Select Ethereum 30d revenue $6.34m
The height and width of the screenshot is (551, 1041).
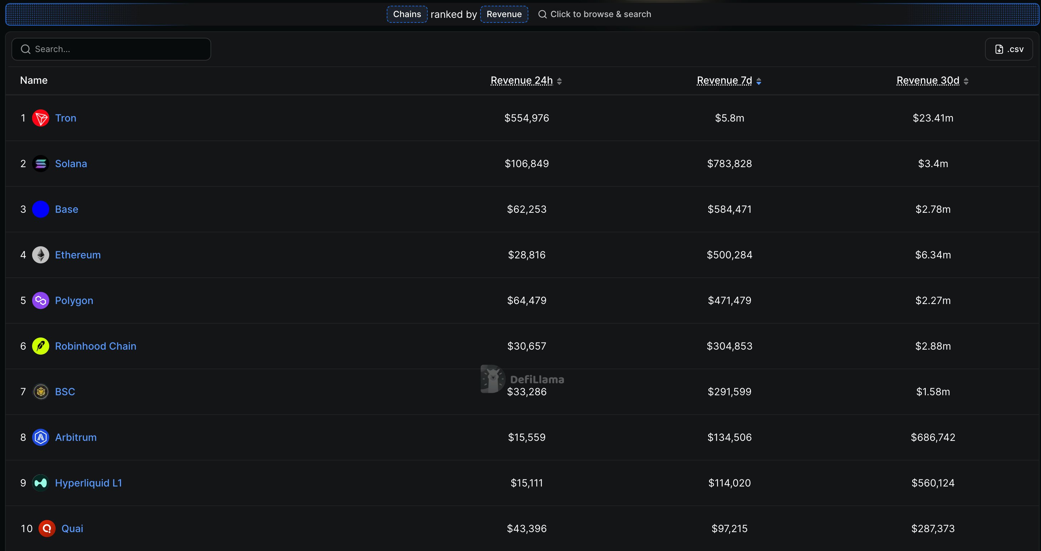[x=933, y=255]
